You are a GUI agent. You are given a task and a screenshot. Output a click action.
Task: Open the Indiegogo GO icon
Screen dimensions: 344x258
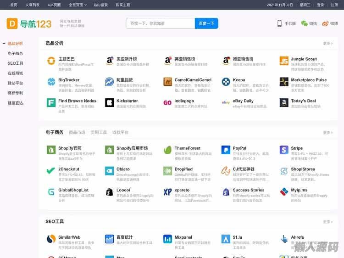pyautogui.click(x=167, y=102)
